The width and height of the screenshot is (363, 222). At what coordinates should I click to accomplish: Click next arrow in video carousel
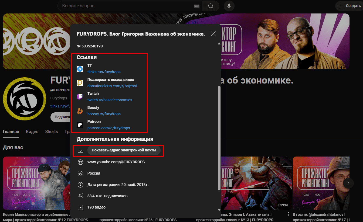pos(348,183)
